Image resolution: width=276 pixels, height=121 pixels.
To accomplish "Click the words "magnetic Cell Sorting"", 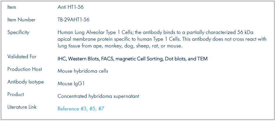I will [139, 59].
